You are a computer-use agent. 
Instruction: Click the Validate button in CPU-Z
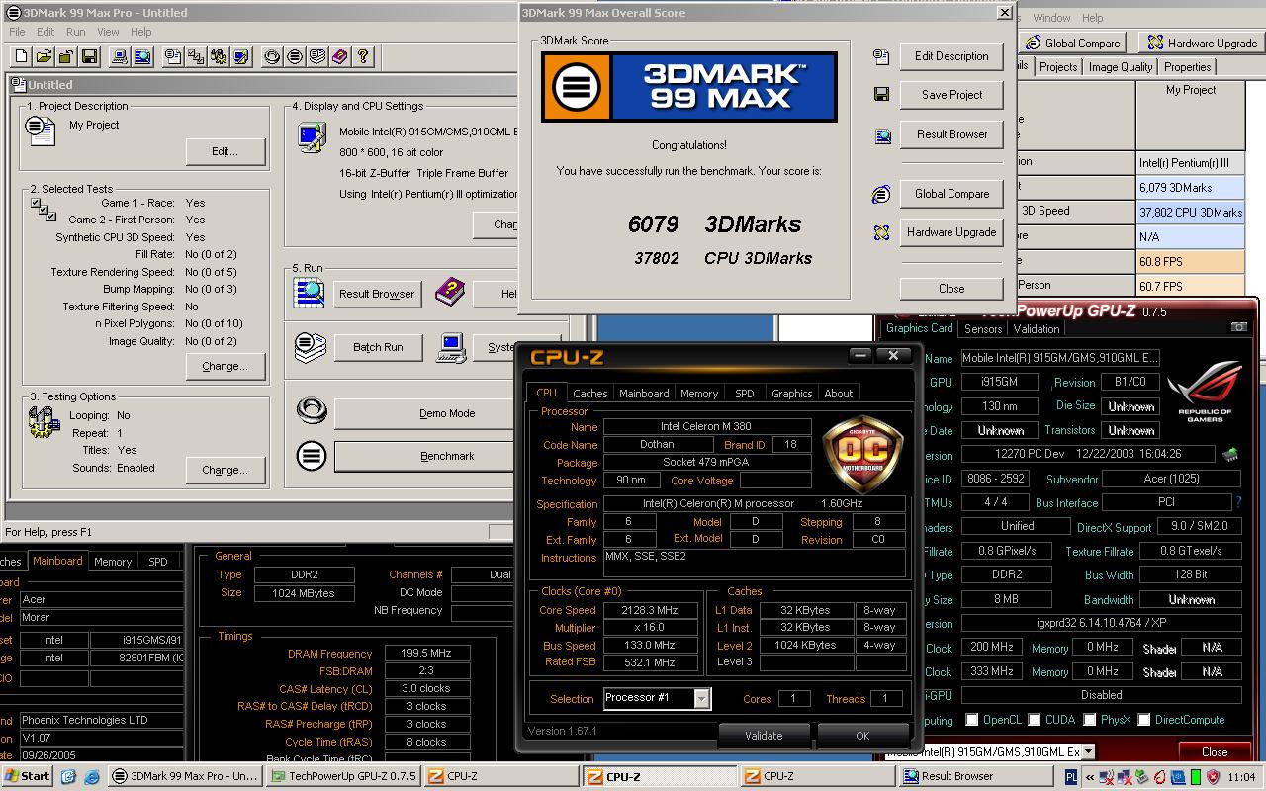point(764,736)
